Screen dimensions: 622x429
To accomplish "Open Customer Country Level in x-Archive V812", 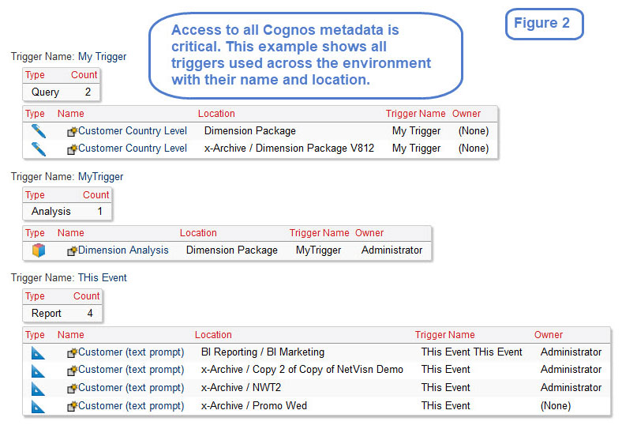I will click(x=133, y=149).
